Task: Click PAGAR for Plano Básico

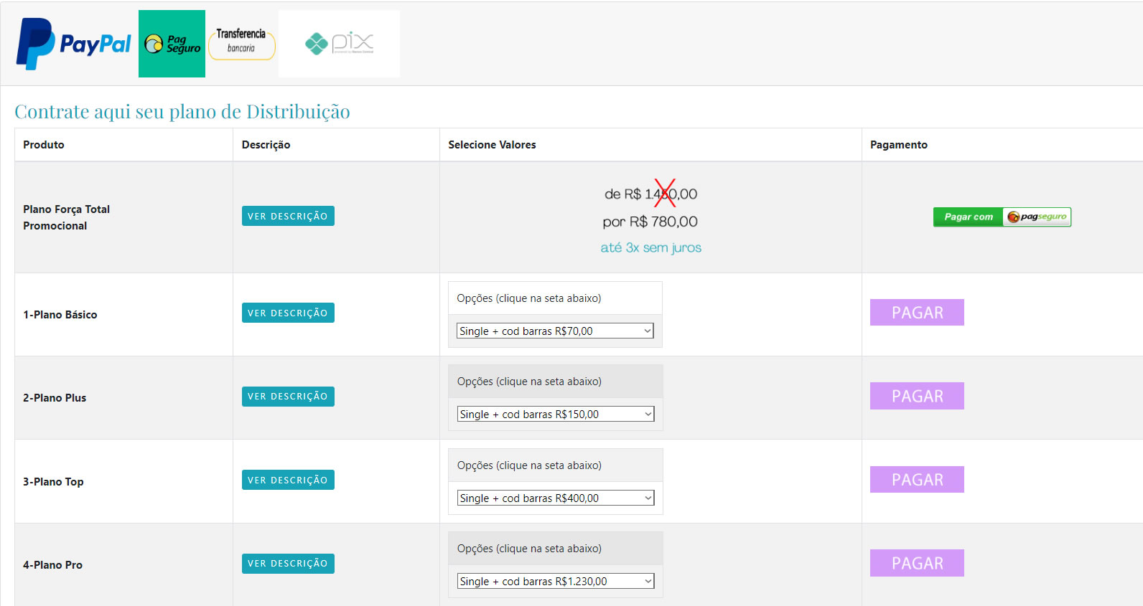Action: (917, 312)
